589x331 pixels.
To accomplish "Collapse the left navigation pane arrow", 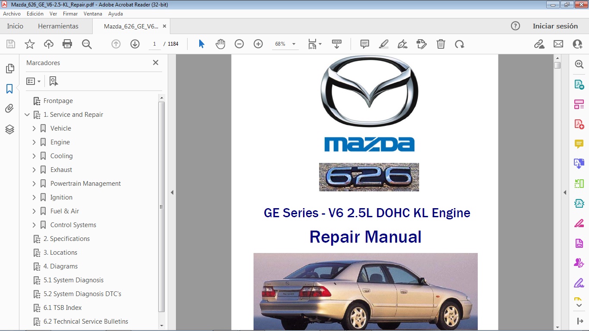I will pos(172,192).
